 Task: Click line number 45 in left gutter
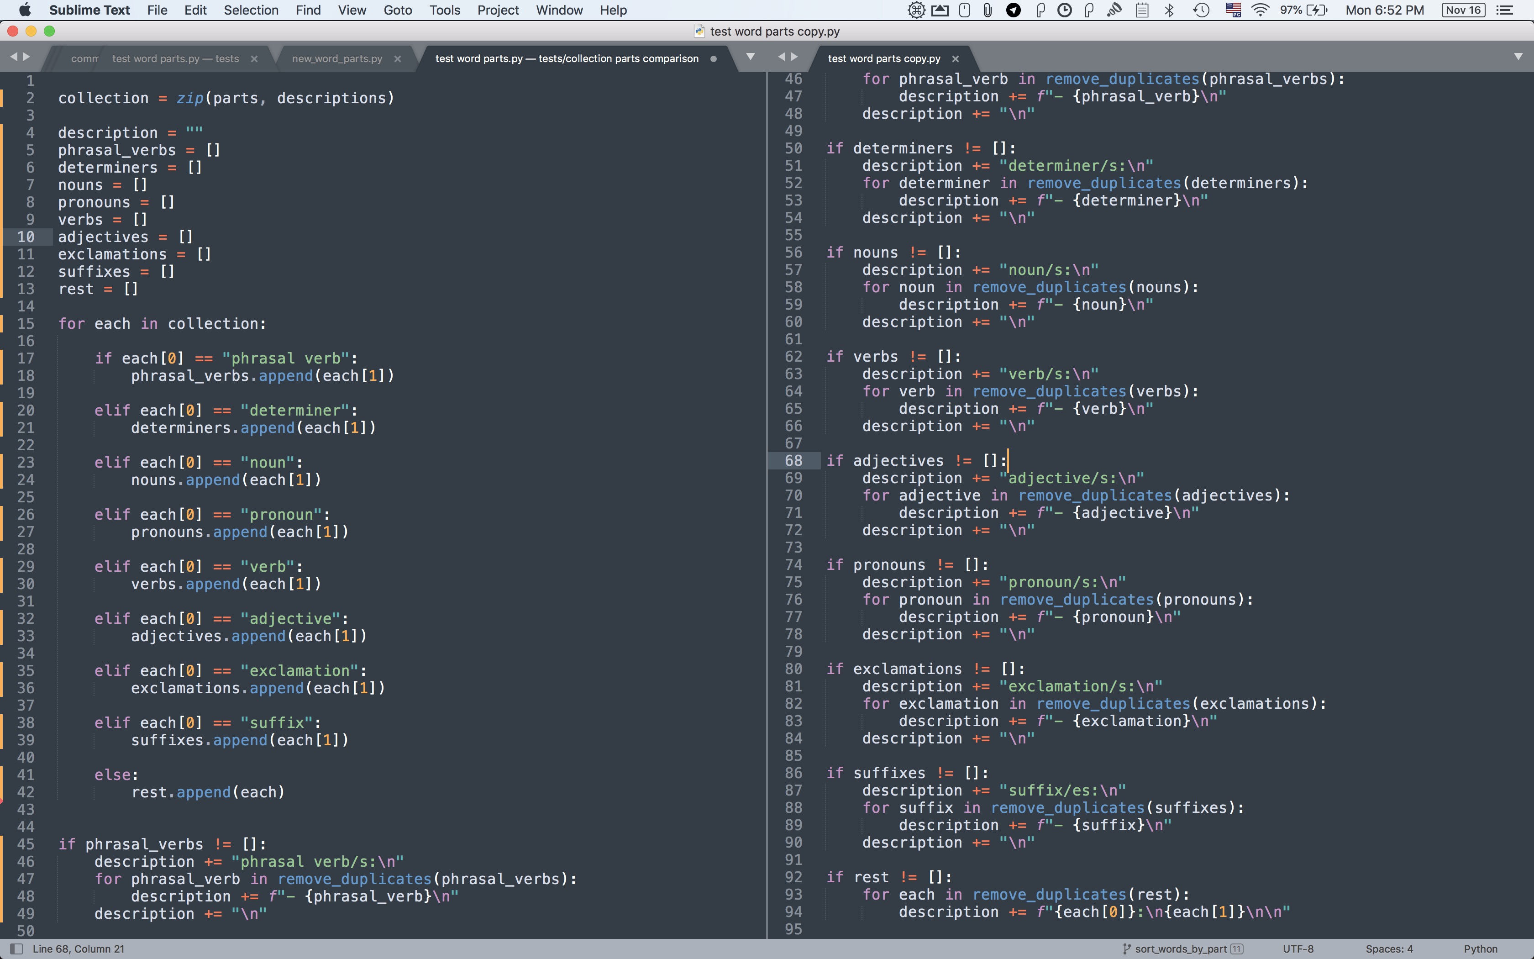26,844
